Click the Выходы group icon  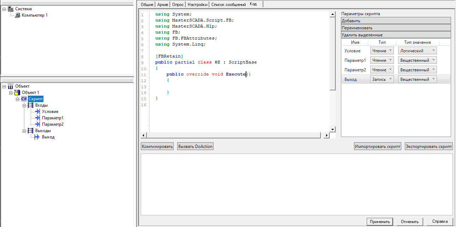(x=31, y=131)
